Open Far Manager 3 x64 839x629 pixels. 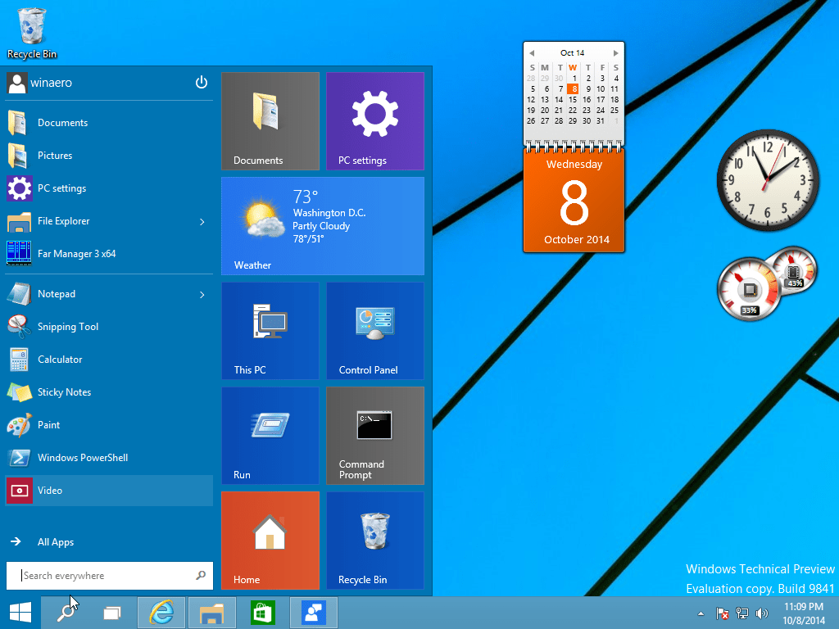pos(76,254)
